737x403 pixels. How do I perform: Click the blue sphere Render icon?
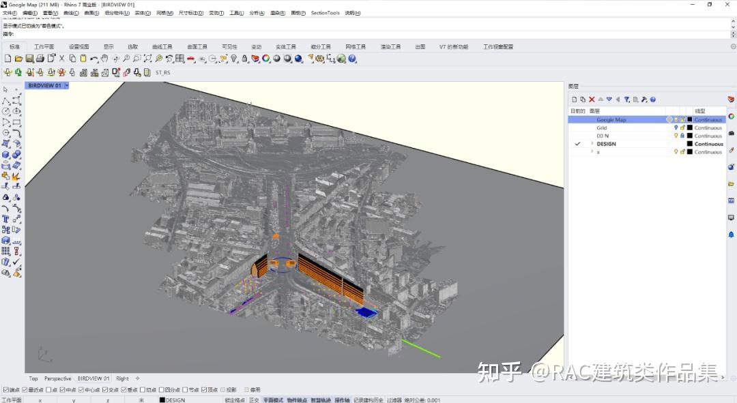298,59
